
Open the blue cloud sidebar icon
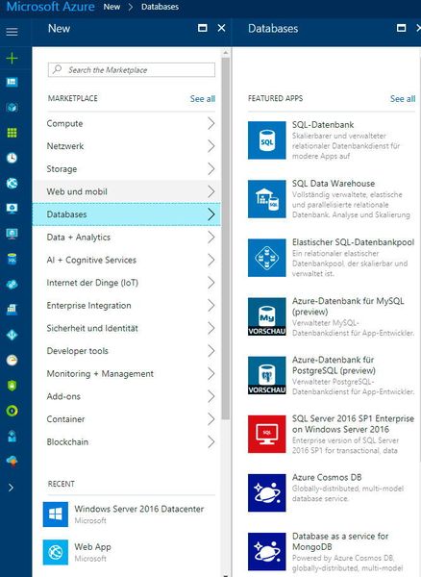pyautogui.click(x=12, y=284)
